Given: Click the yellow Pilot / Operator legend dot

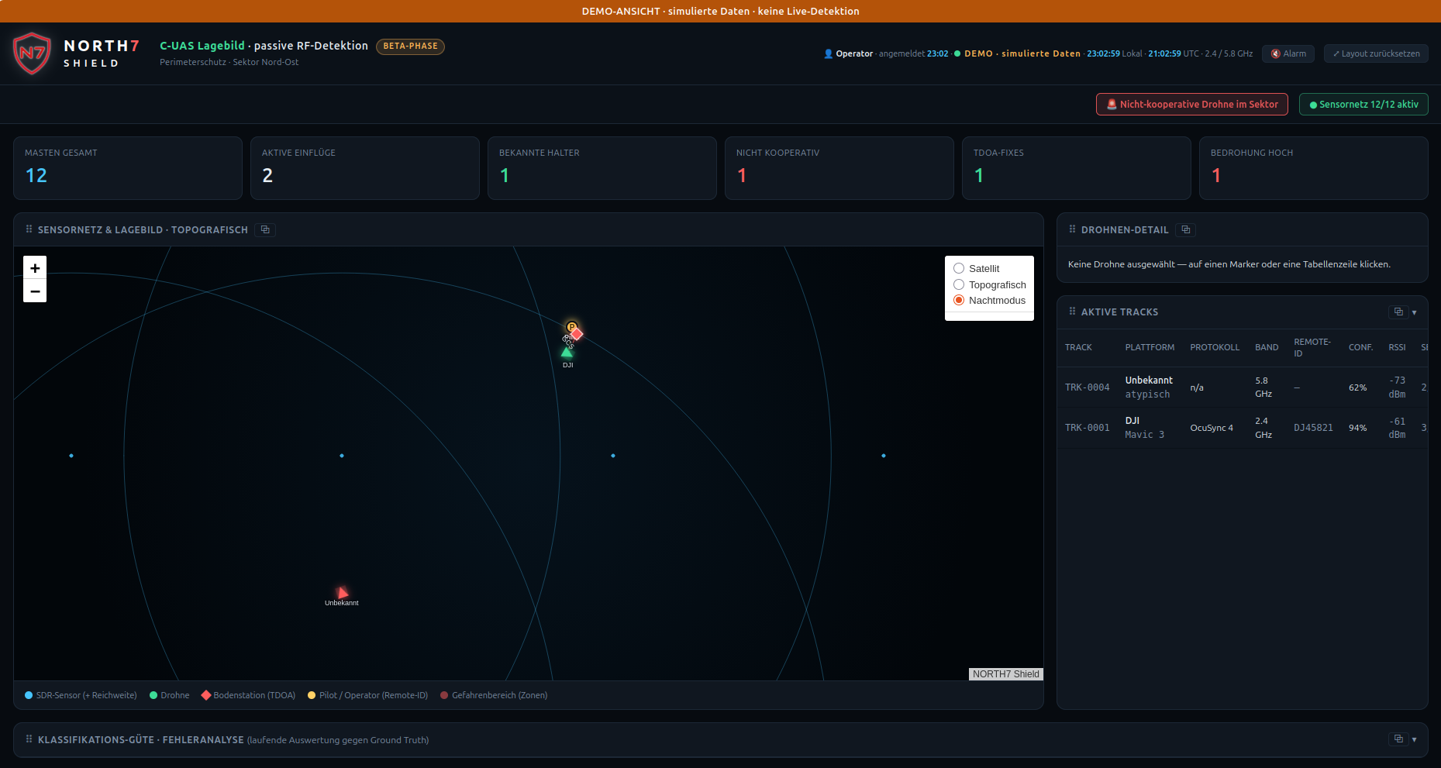Looking at the screenshot, I should click(312, 695).
